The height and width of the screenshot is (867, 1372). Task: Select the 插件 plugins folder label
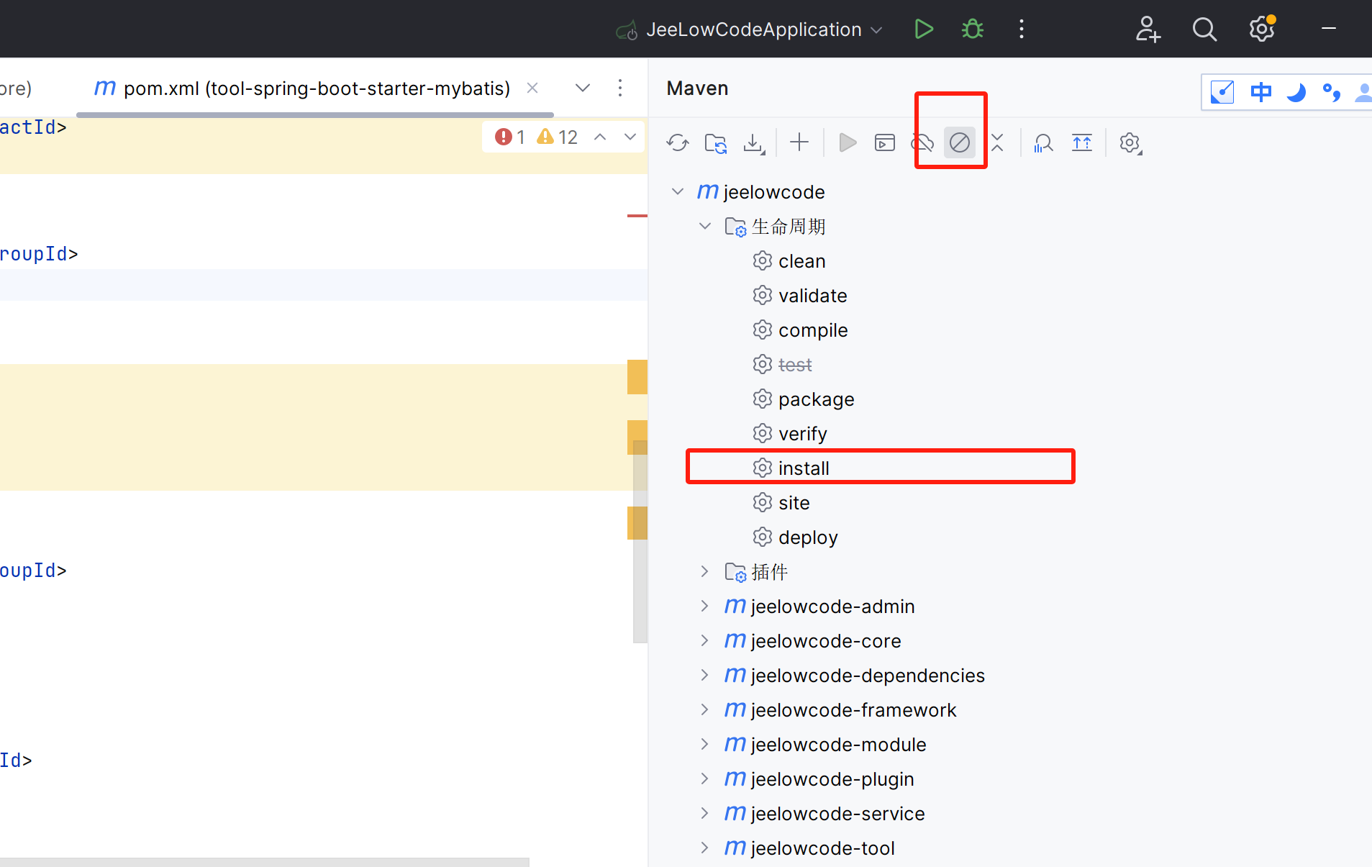[769, 571]
